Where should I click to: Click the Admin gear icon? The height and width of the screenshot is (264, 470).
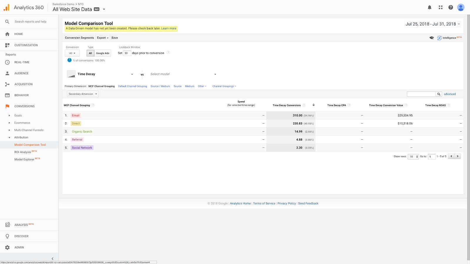(7, 247)
